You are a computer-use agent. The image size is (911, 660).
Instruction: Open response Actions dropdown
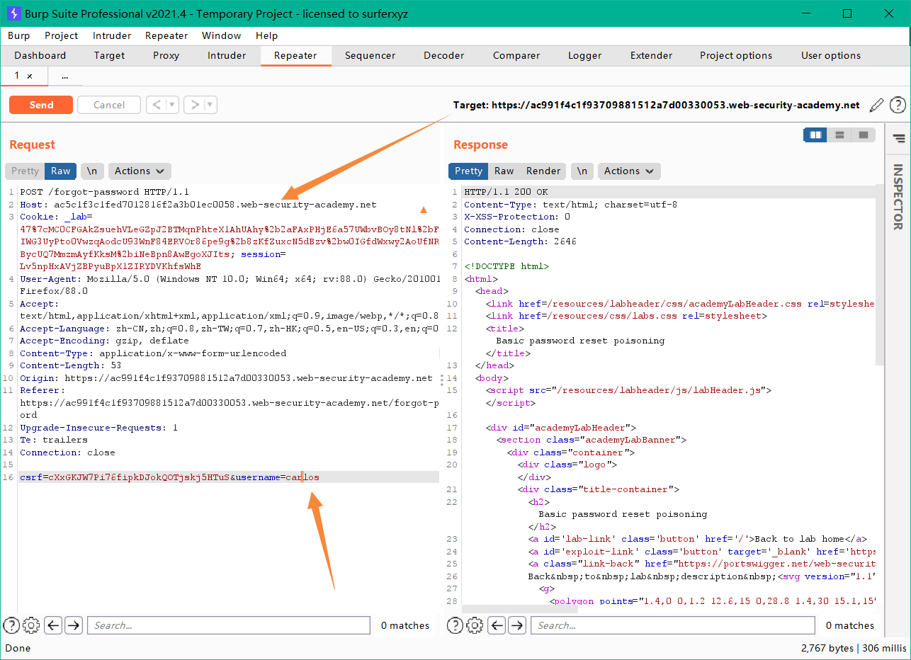tap(629, 171)
